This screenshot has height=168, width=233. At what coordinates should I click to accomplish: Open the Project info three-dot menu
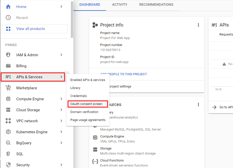pyautogui.click(x=198, y=25)
